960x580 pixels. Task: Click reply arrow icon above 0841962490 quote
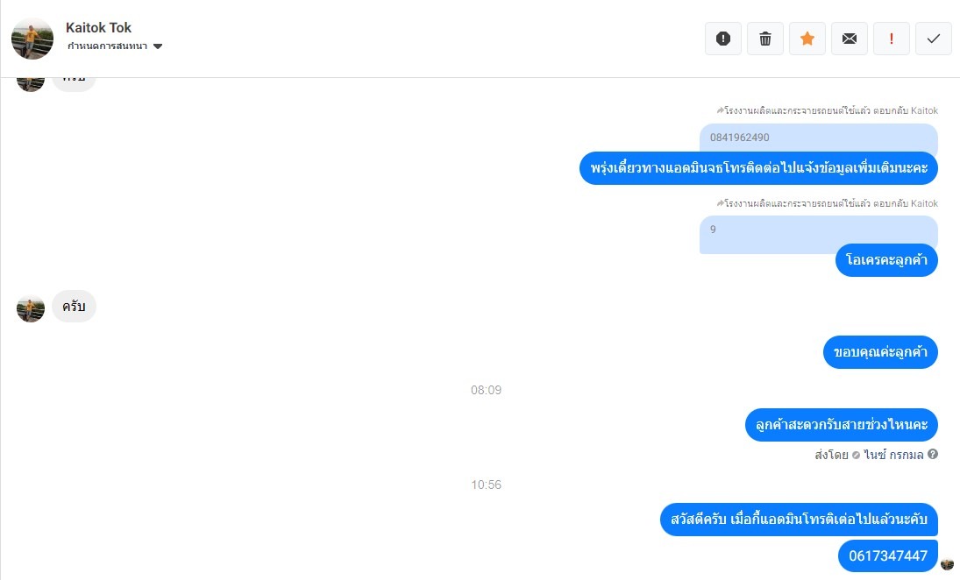tap(720, 110)
